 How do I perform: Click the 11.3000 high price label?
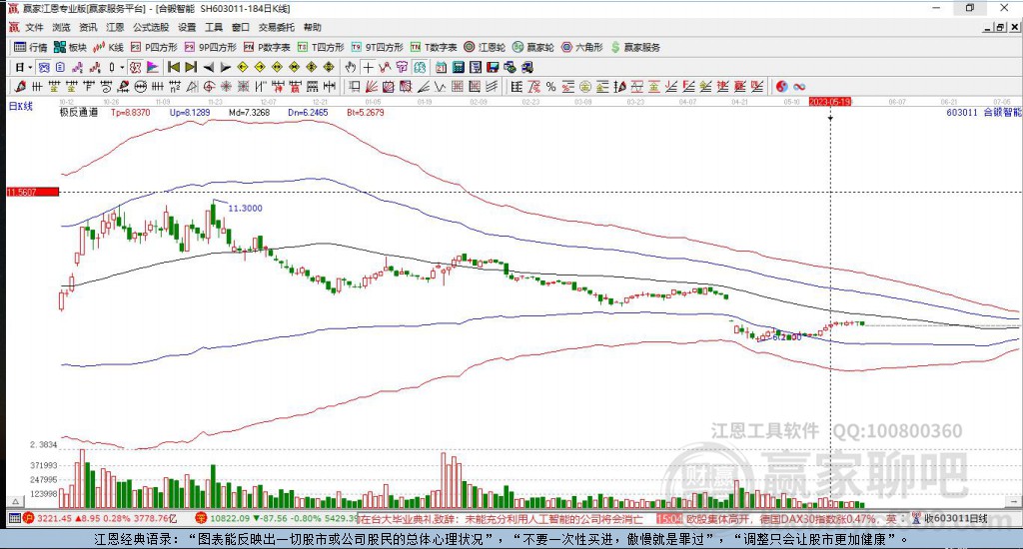tap(246, 208)
